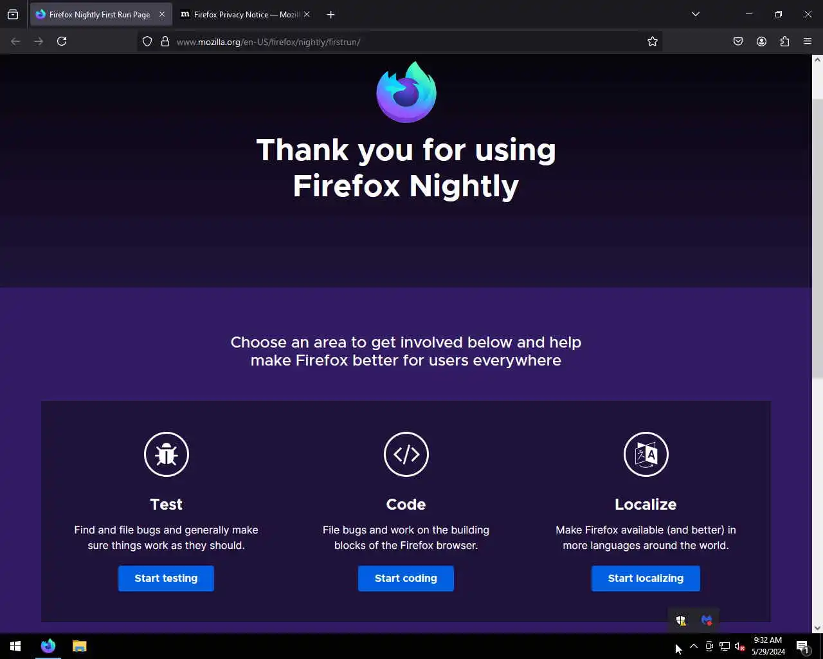Click the Test heading
The image size is (823, 659).
tap(167, 505)
